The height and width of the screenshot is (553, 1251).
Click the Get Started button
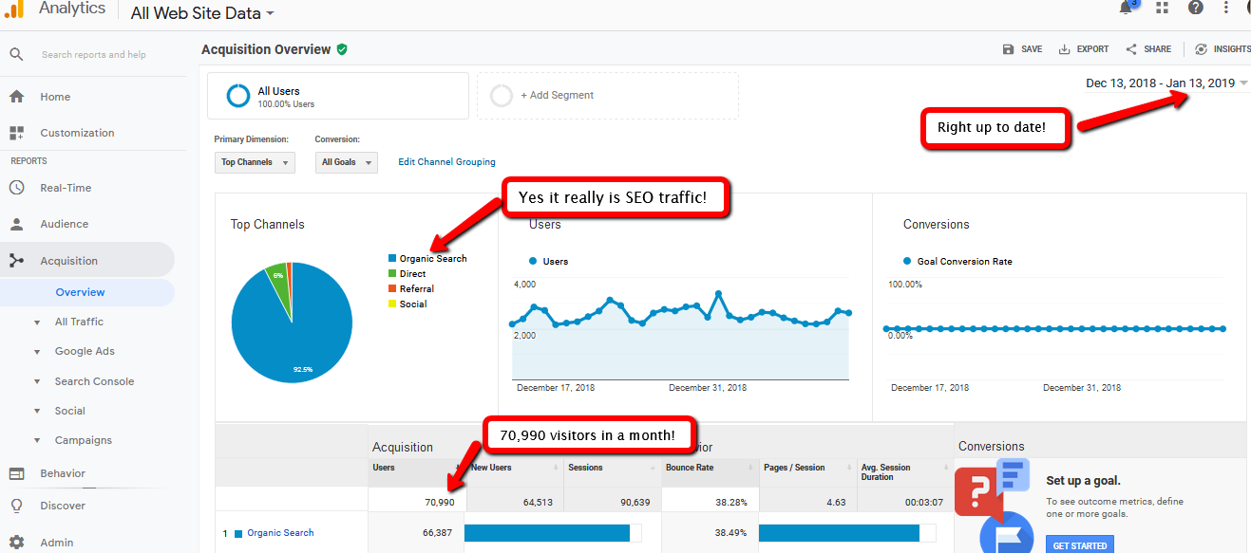[1080, 545]
